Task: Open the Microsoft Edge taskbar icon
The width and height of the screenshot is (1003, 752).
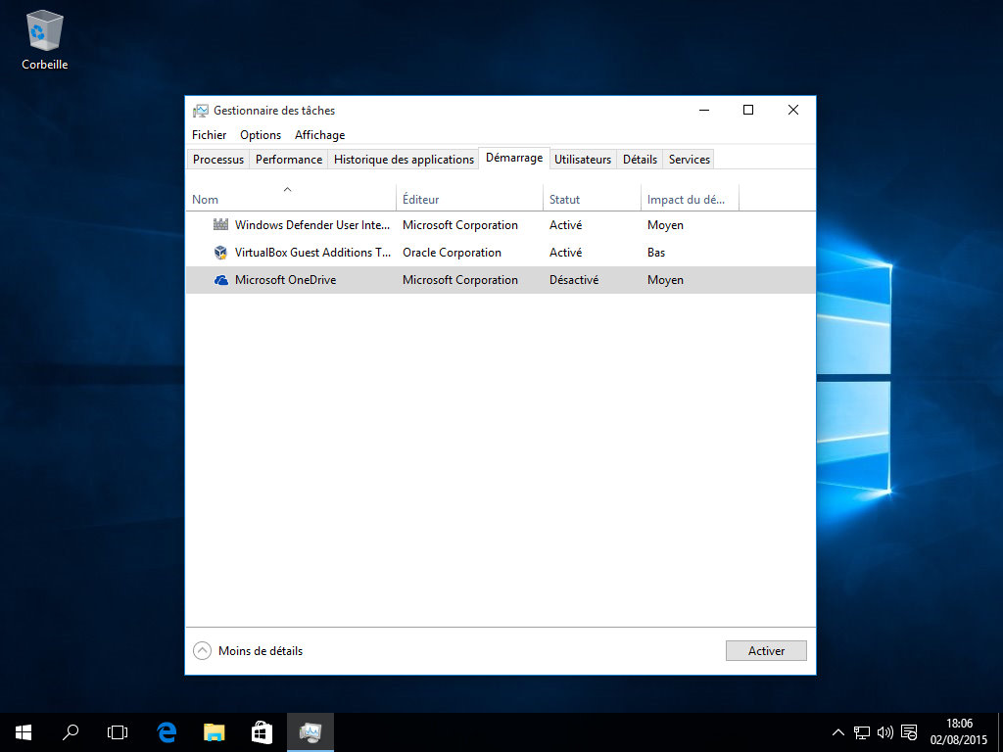Action: click(167, 731)
